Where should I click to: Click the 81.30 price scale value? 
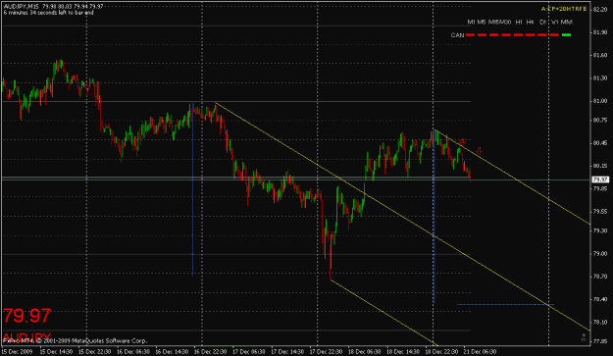pos(600,78)
